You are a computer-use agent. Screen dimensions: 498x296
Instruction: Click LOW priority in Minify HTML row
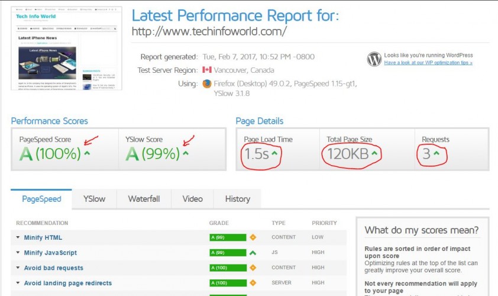point(317,237)
